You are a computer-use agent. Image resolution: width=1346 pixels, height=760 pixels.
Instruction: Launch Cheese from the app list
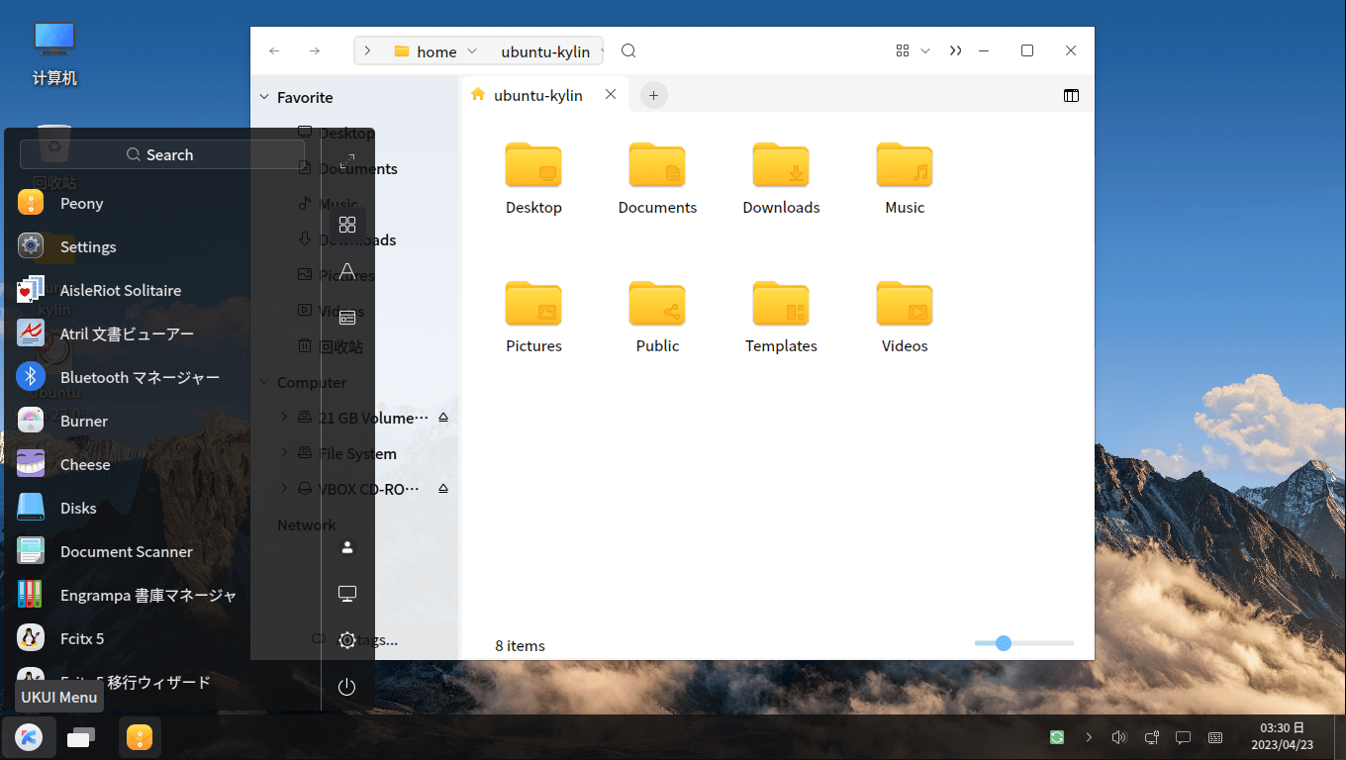click(85, 464)
